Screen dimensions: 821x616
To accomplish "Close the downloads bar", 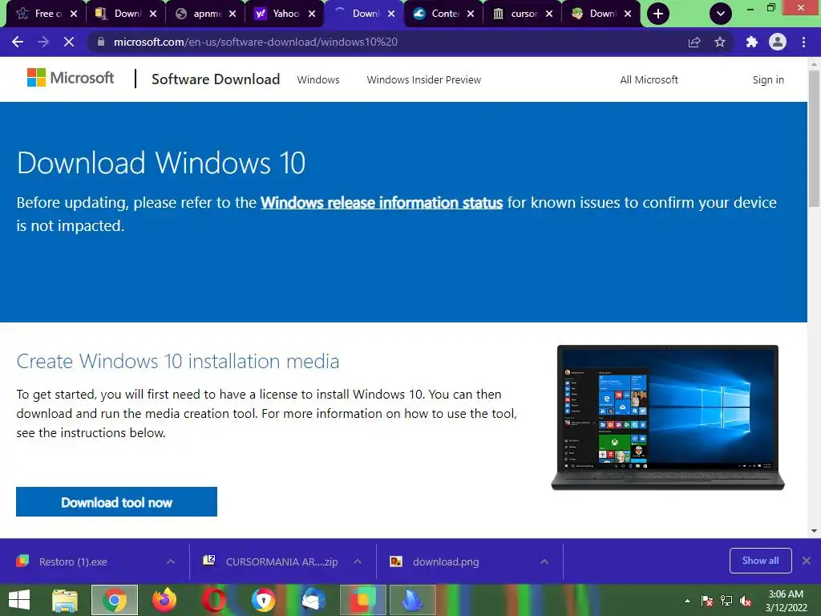I will 807,561.
